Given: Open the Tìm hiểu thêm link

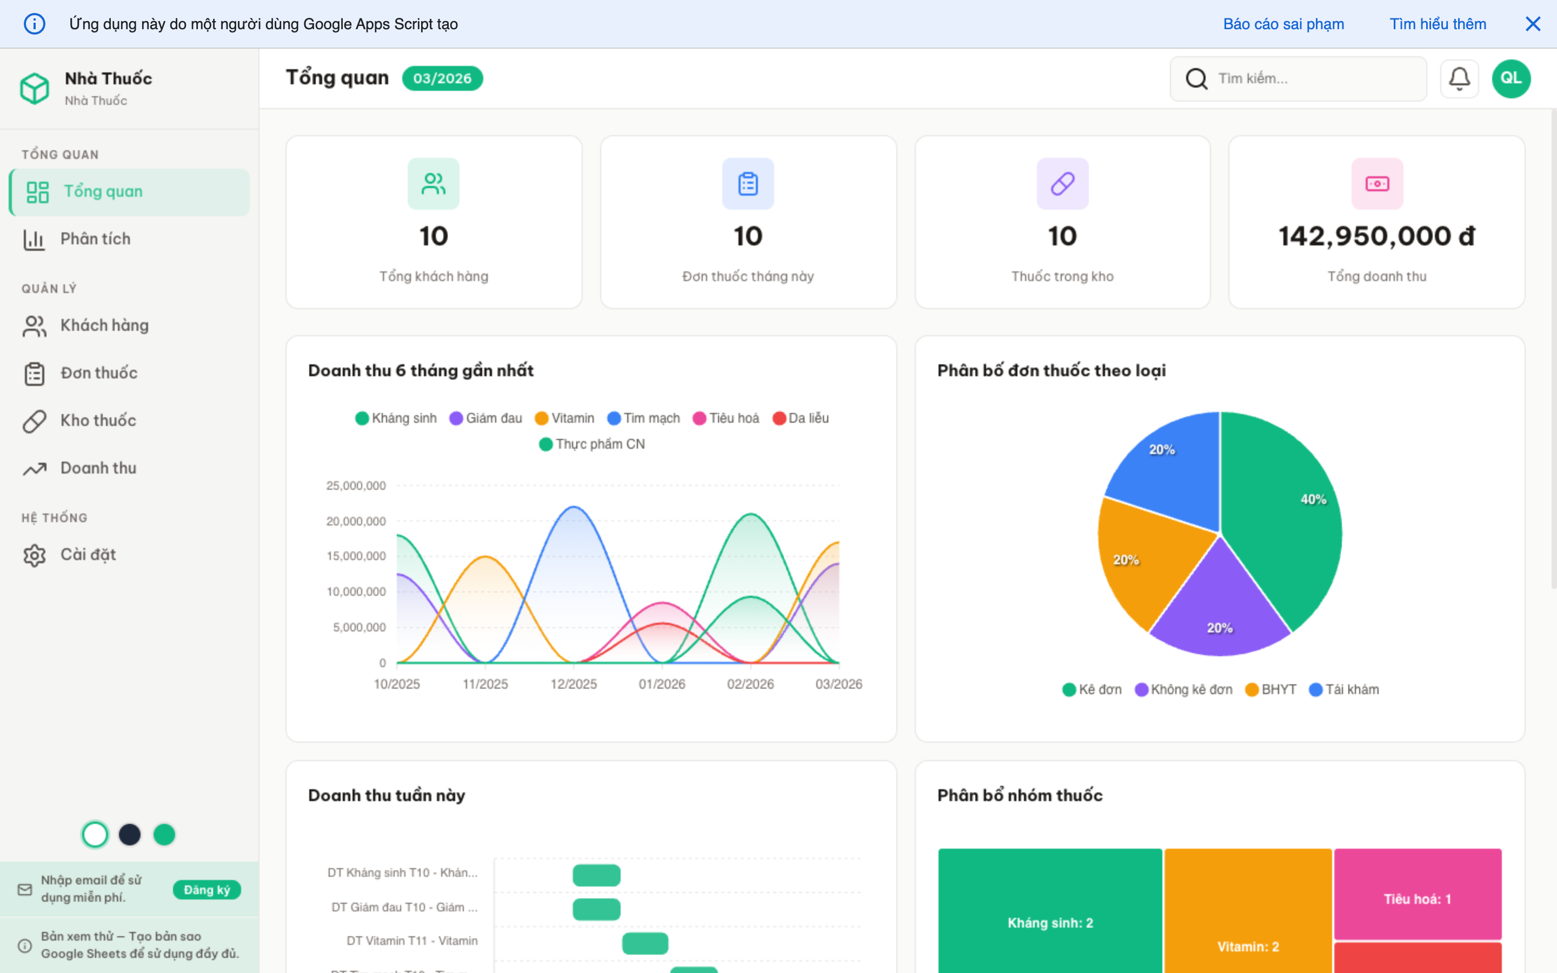Looking at the screenshot, I should coord(1438,24).
